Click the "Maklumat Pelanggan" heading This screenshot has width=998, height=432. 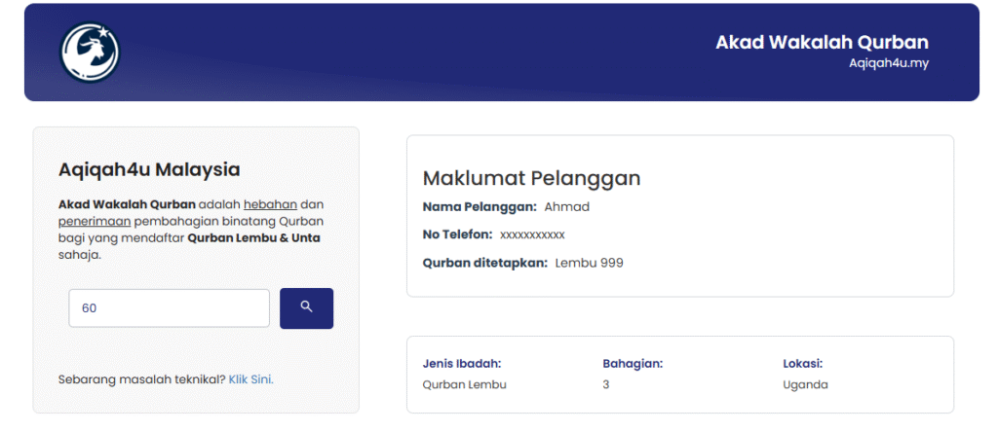pyautogui.click(x=531, y=178)
